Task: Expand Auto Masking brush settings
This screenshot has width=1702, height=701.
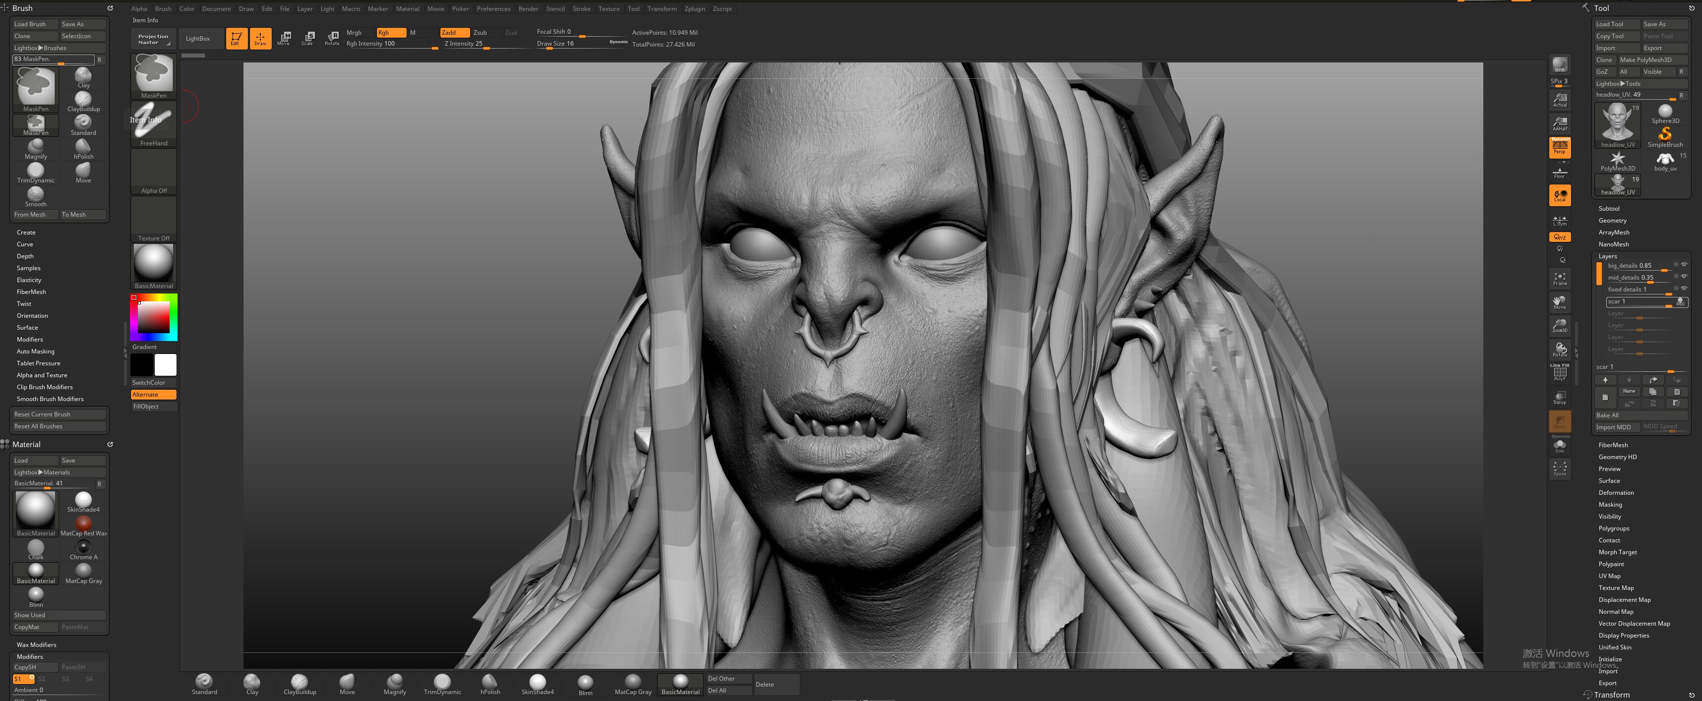Action: point(36,351)
